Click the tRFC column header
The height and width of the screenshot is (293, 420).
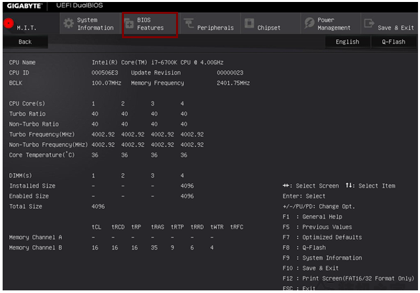237,227
